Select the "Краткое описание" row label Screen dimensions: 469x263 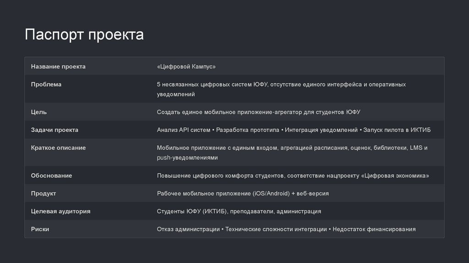[x=58, y=148]
